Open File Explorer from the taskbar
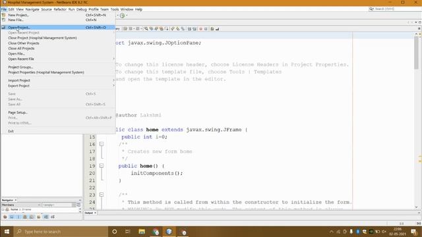 coord(142,232)
